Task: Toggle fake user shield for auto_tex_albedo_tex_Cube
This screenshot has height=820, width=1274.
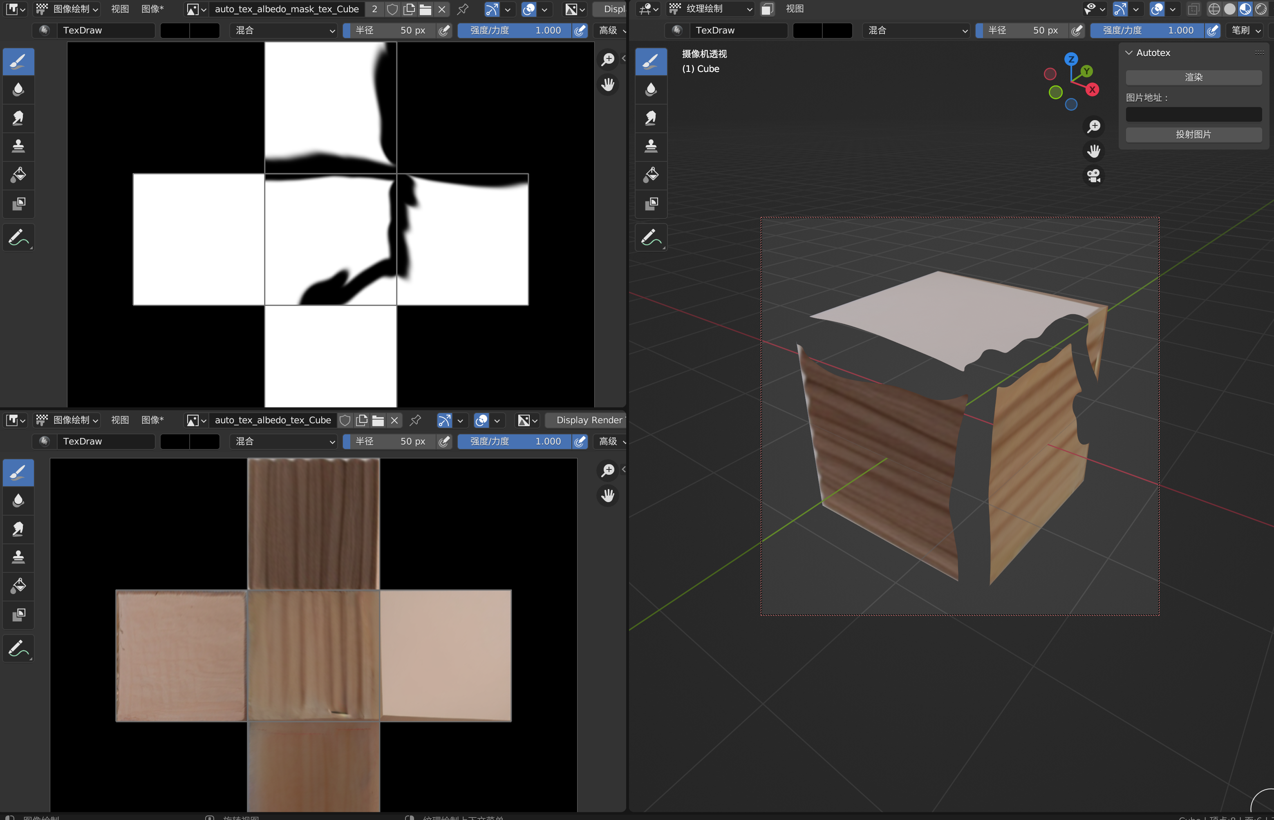Action: coord(345,420)
